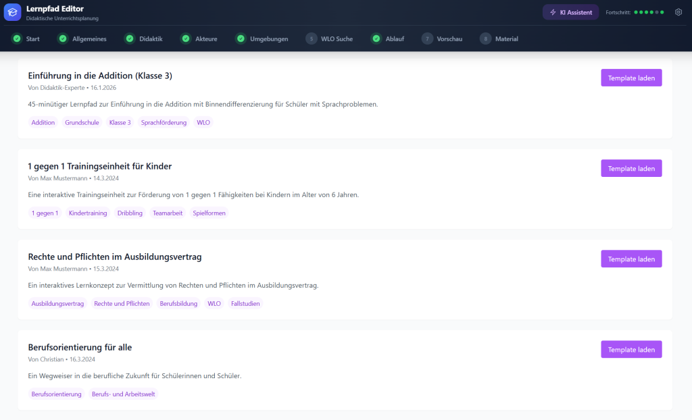Click the subtitle Didaktische Unterrichtsplanung

point(62,18)
